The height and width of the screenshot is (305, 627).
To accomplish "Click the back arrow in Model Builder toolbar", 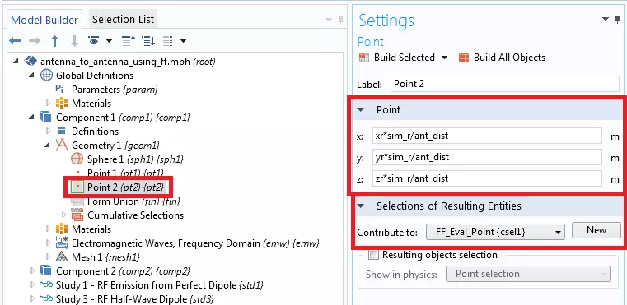I will pyautogui.click(x=15, y=41).
